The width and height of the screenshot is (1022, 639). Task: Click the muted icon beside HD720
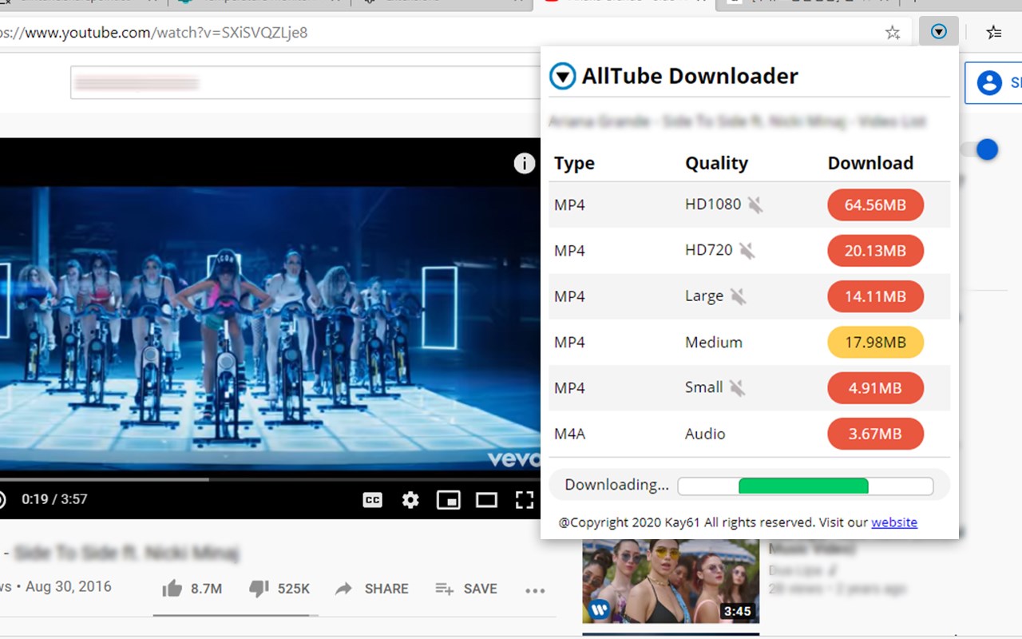[747, 251]
